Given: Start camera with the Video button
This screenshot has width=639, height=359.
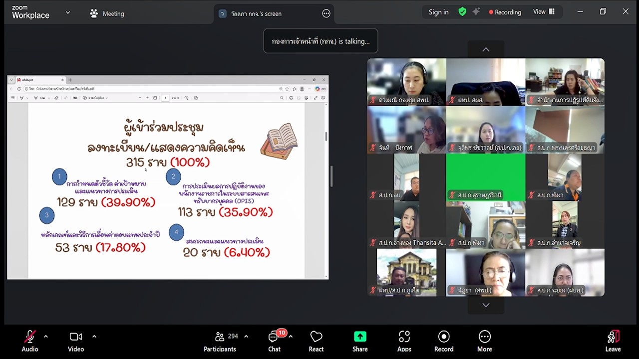Looking at the screenshot, I should (x=76, y=342).
